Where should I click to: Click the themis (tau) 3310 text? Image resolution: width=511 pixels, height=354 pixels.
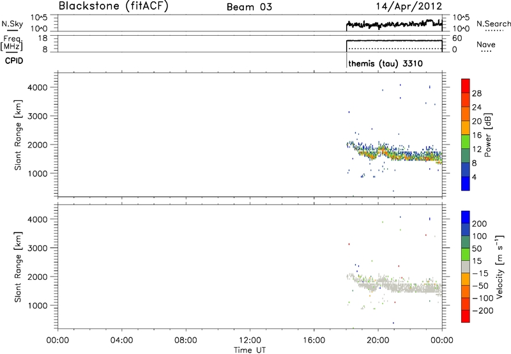pyautogui.click(x=386, y=63)
